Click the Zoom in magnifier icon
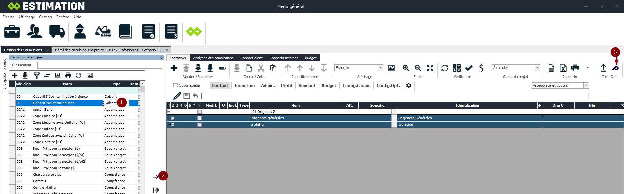 [406, 68]
